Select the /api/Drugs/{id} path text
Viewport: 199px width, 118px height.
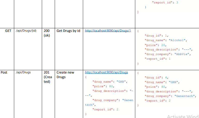click(26, 31)
